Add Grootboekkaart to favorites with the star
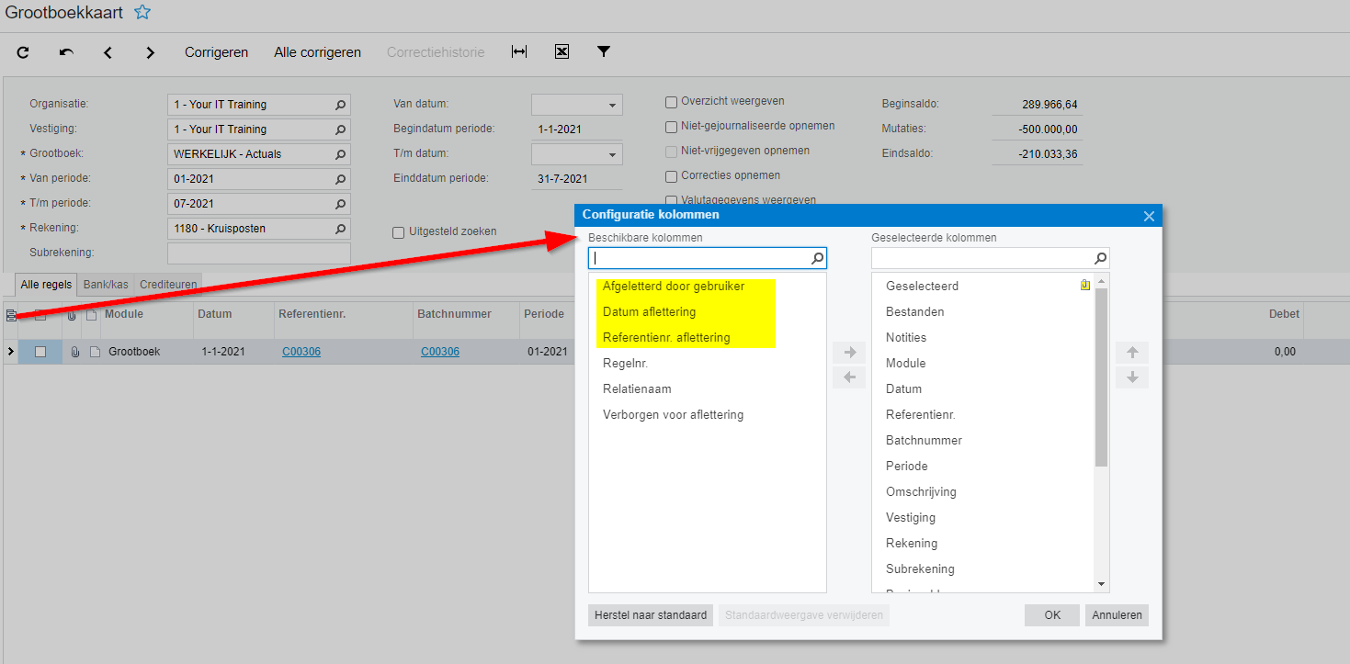Viewport: 1350px width, 664px height. (142, 13)
